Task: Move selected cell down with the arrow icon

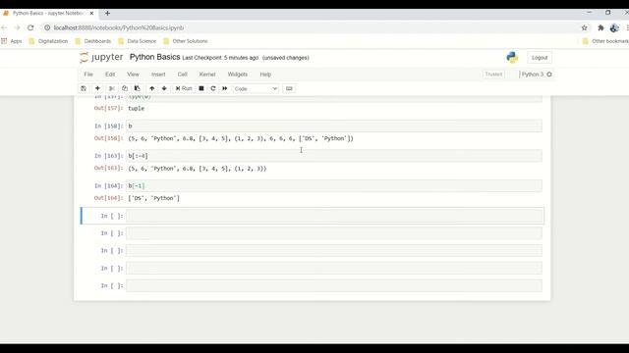Action: point(164,88)
